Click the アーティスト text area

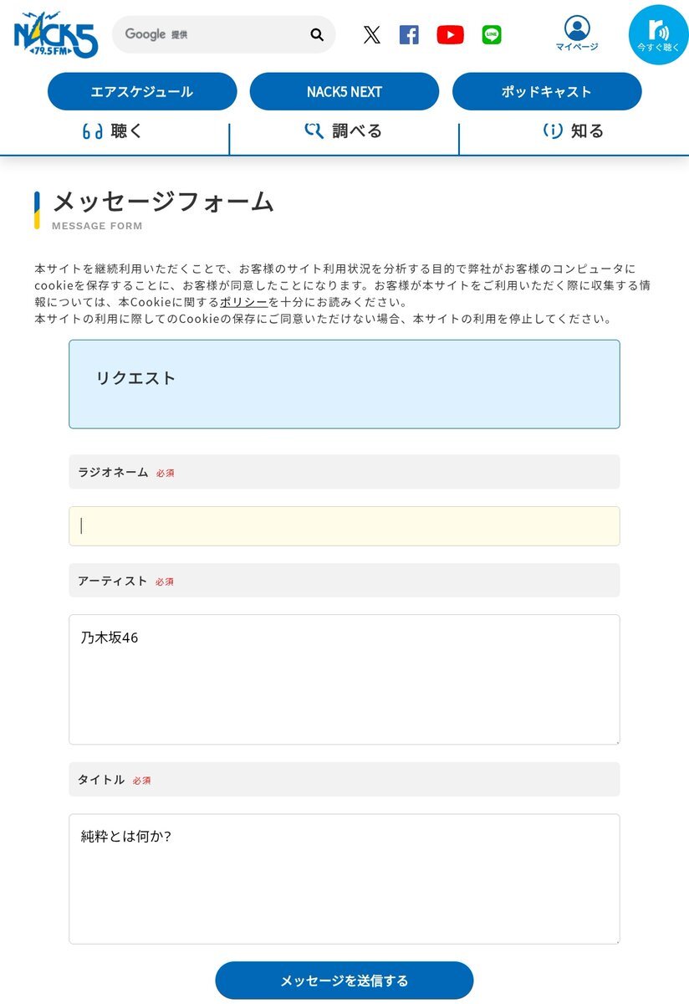[344, 679]
